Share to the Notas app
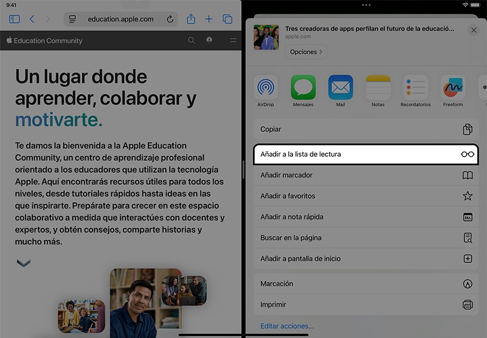This screenshot has height=338, width=487. [378, 91]
